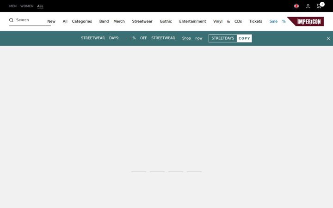Open the Vinyl & CDs menu
Screen dimensions: 333x208
coord(228,21)
